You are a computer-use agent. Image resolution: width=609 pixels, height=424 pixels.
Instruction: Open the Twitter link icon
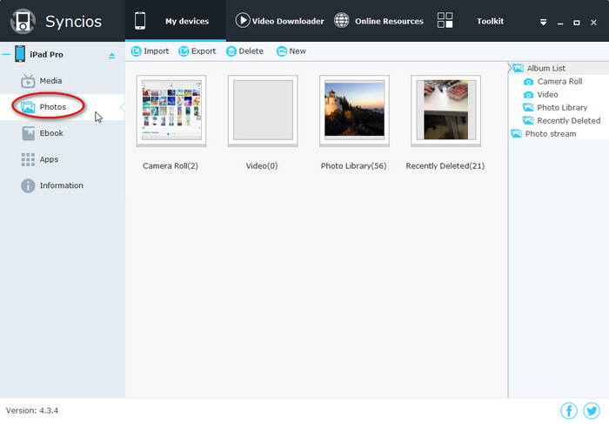pos(592,411)
